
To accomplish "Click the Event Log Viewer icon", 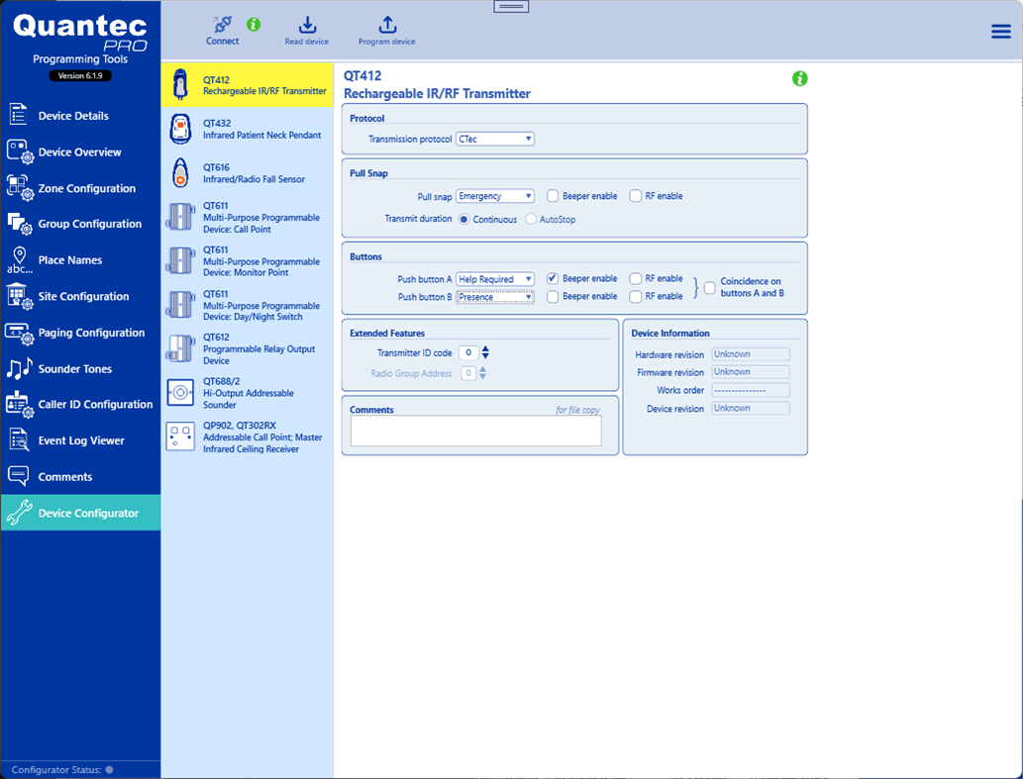I will point(19,440).
